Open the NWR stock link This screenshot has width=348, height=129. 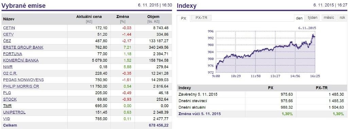7,67
